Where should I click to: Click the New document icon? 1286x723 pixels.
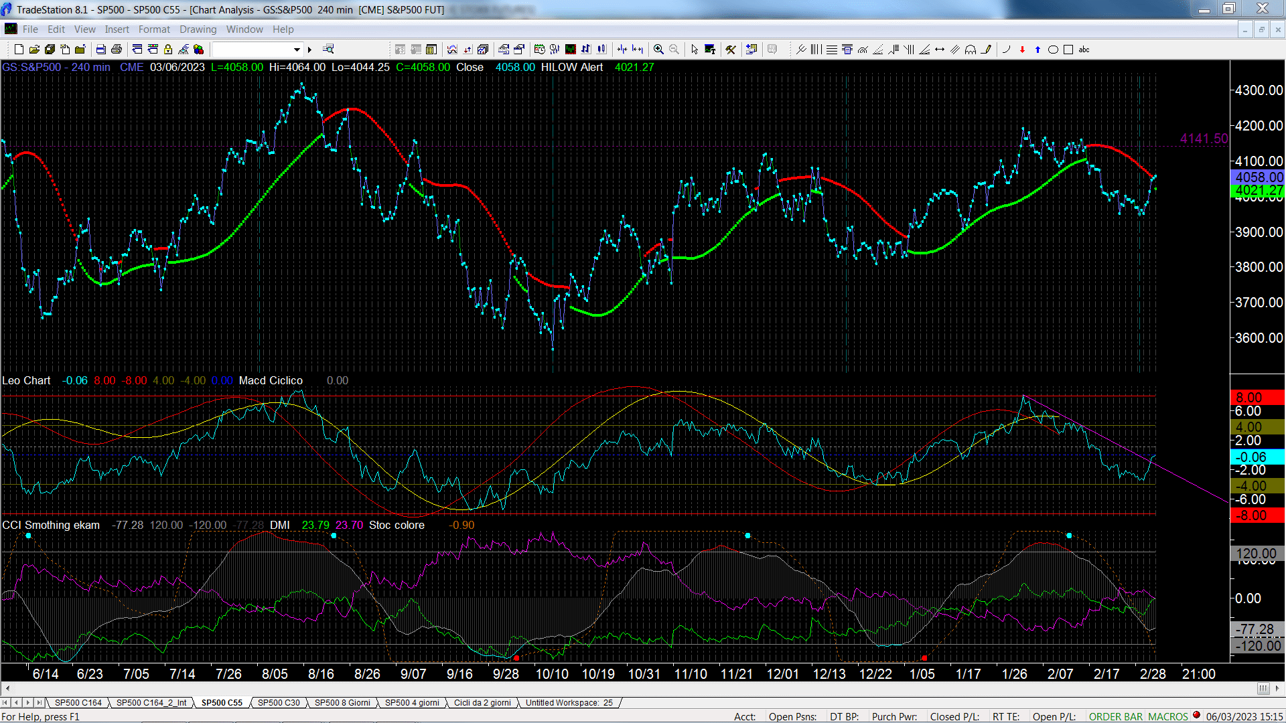click(x=19, y=49)
